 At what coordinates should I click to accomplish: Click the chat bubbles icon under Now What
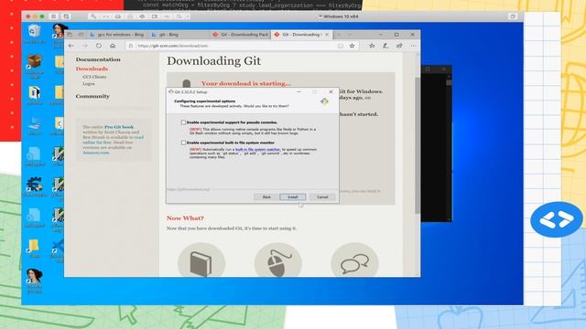354,261
